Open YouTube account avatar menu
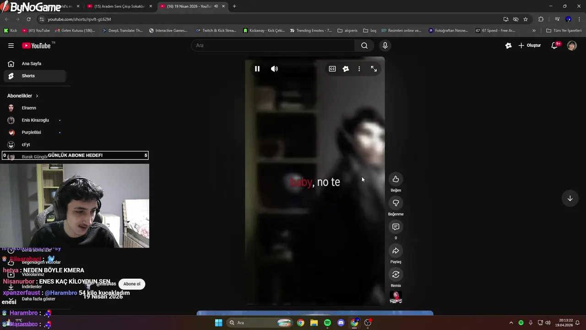This screenshot has height=330, width=586. 572,45
